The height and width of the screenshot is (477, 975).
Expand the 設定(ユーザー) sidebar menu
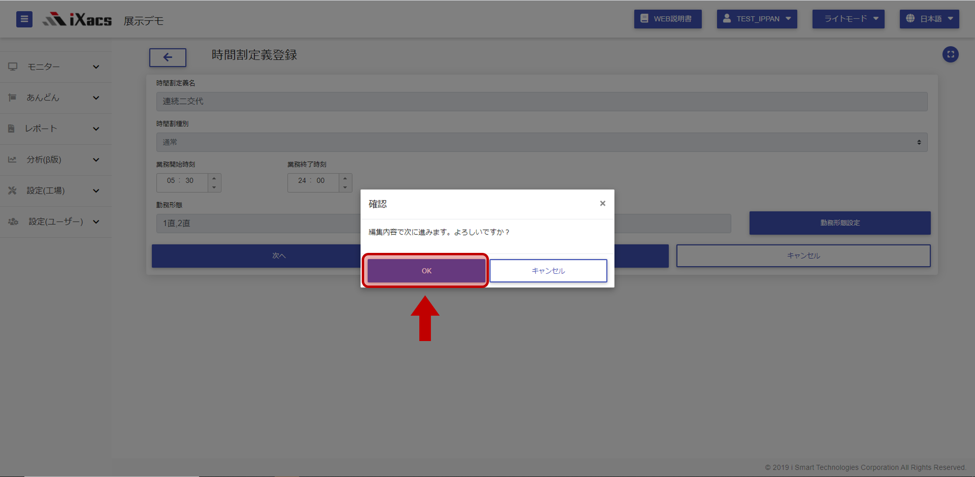click(x=56, y=222)
